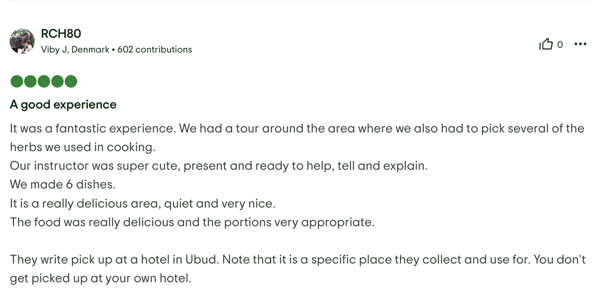Image resolution: width=603 pixels, height=290 pixels.
Task: Open RCH80's profile avatar picture
Action: click(x=22, y=41)
